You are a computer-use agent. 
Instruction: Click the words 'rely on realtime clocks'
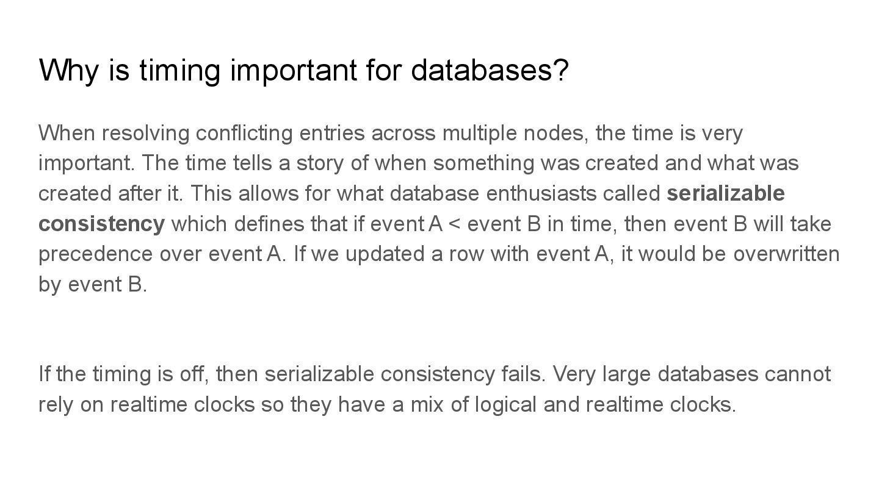coord(146,404)
